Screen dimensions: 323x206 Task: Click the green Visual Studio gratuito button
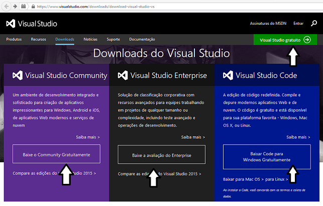click(285, 40)
